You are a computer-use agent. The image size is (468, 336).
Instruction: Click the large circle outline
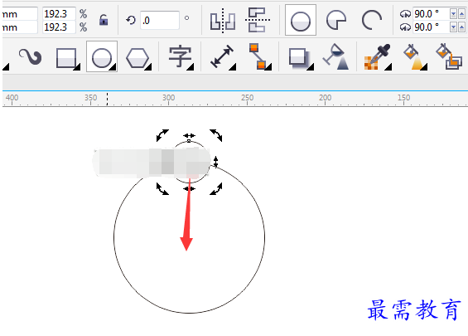tap(189, 313)
